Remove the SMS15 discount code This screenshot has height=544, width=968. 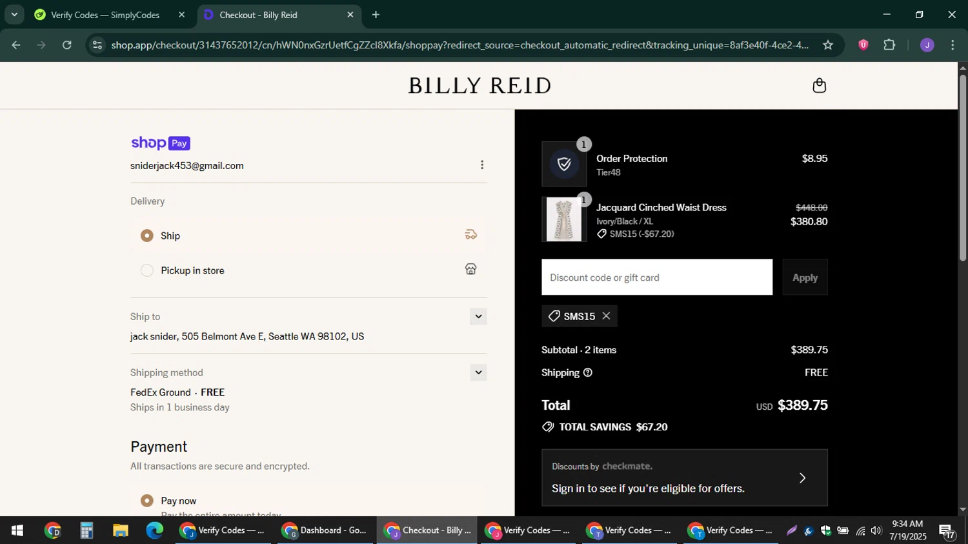[606, 316]
